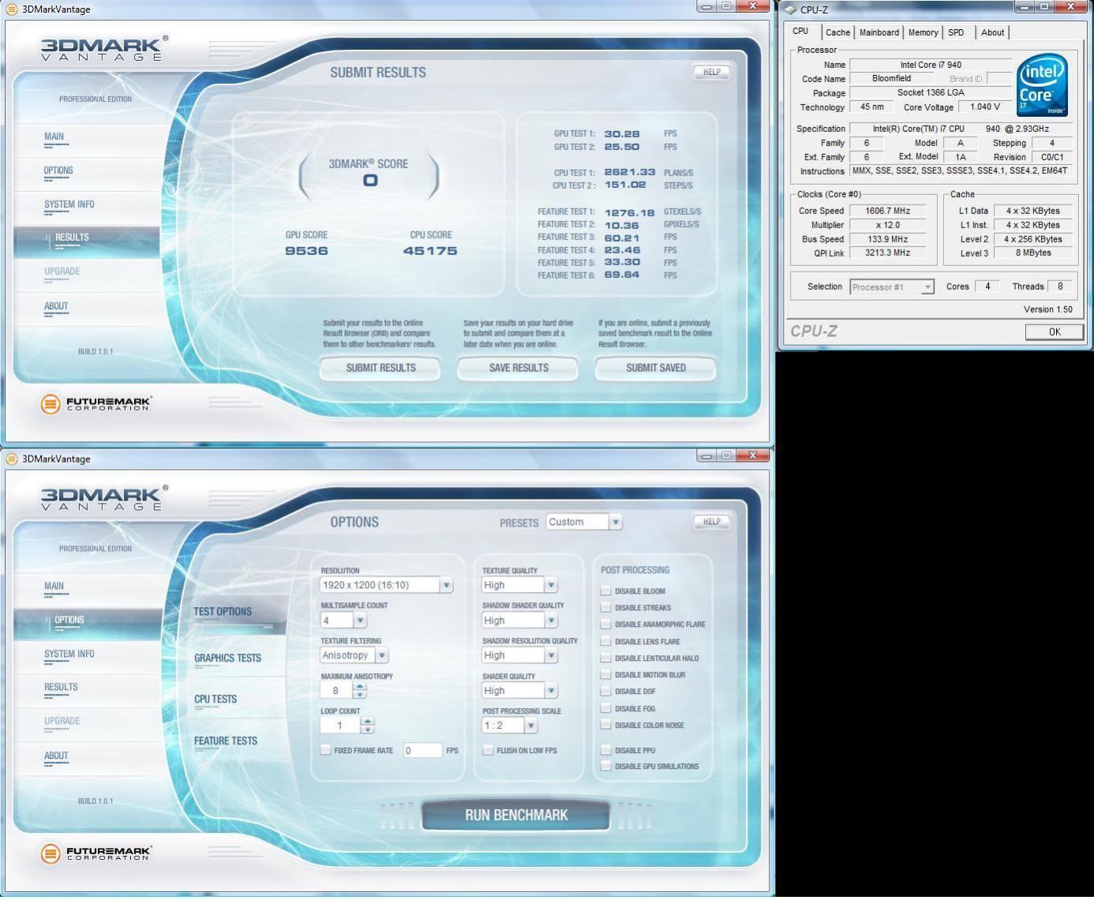This screenshot has width=1094, height=900.
Task: Open the Texture Filtering dropdown
Action: pyautogui.click(x=382, y=655)
